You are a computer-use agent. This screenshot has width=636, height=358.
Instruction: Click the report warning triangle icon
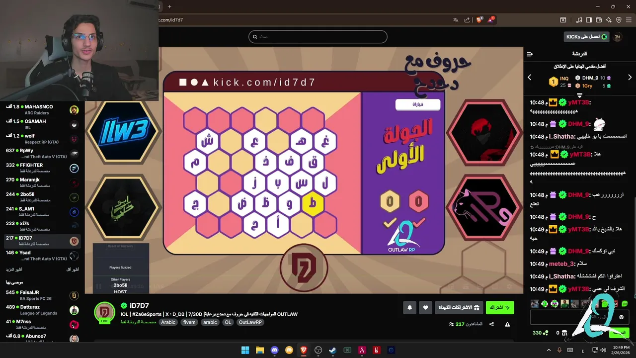pos(507,324)
